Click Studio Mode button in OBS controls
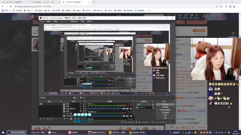This screenshot has width=241, height=135. tap(165, 113)
